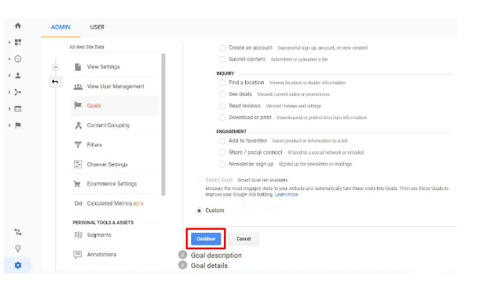The image size is (497, 296).
Task: Open the Goal details step
Action: pyautogui.click(x=209, y=266)
